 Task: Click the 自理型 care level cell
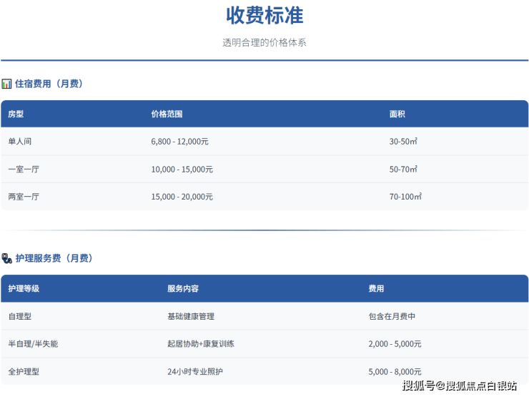(x=20, y=316)
